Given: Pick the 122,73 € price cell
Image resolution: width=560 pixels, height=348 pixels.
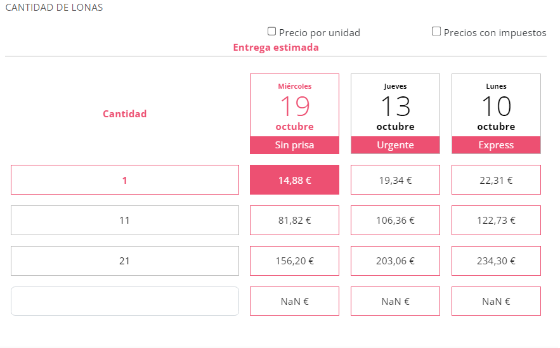Looking at the screenshot, I should (x=496, y=221).
